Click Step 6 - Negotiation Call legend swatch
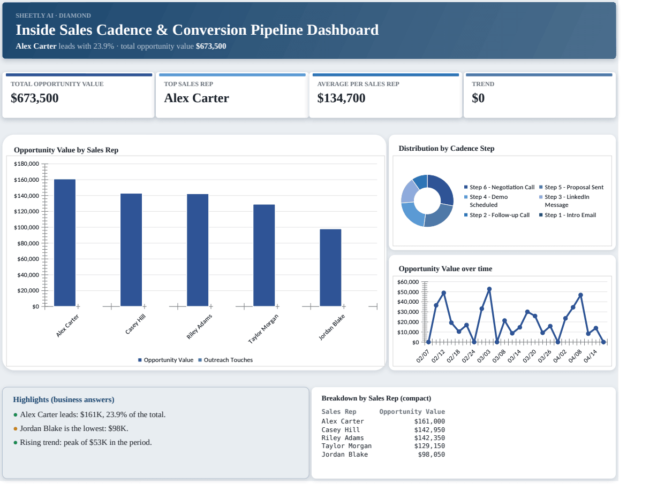This screenshot has width=657, height=493. (466, 187)
